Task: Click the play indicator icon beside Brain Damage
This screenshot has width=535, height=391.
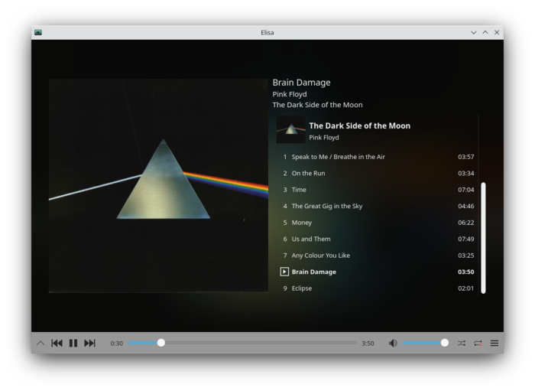Action: pyautogui.click(x=284, y=272)
